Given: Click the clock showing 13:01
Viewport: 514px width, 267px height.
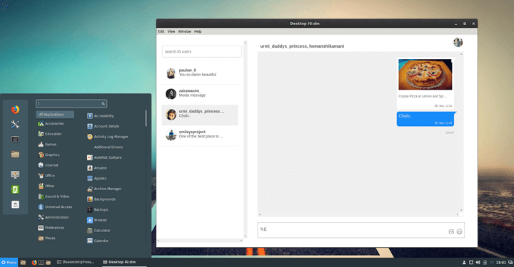Looking at the screenshot, I should click(x=501, y=262).
